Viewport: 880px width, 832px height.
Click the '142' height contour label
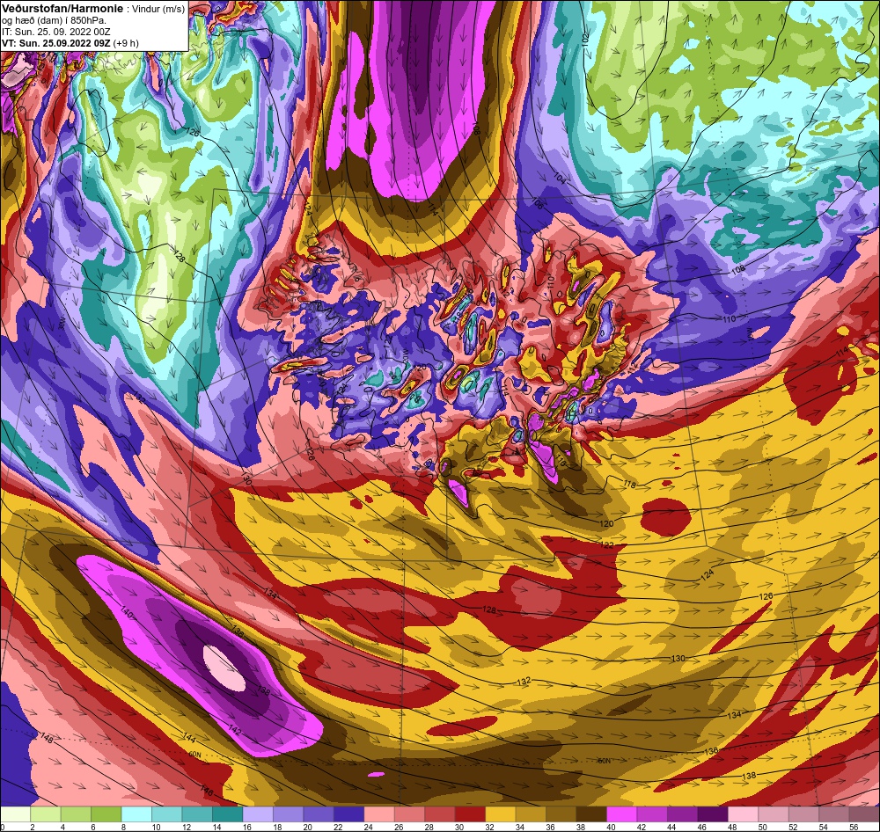click(x=235, y=731)
